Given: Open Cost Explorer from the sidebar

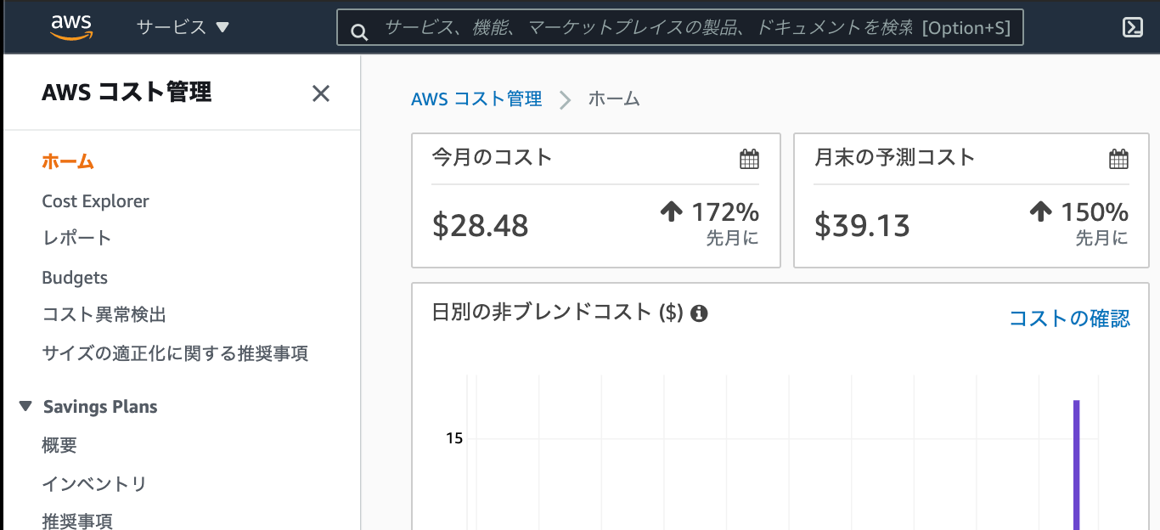Looking at the screenshot, I should point(95,201).
